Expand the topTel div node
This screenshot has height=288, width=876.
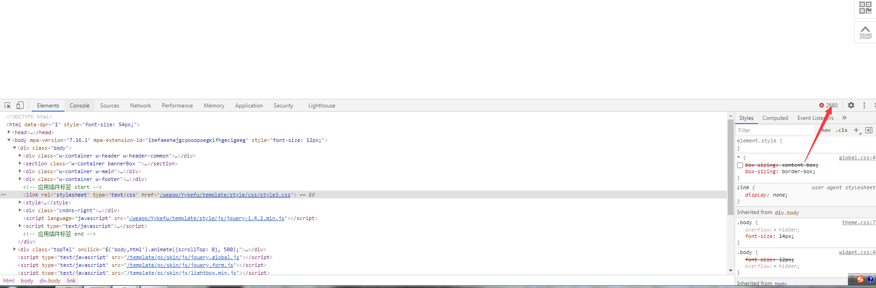click(14, 249)
